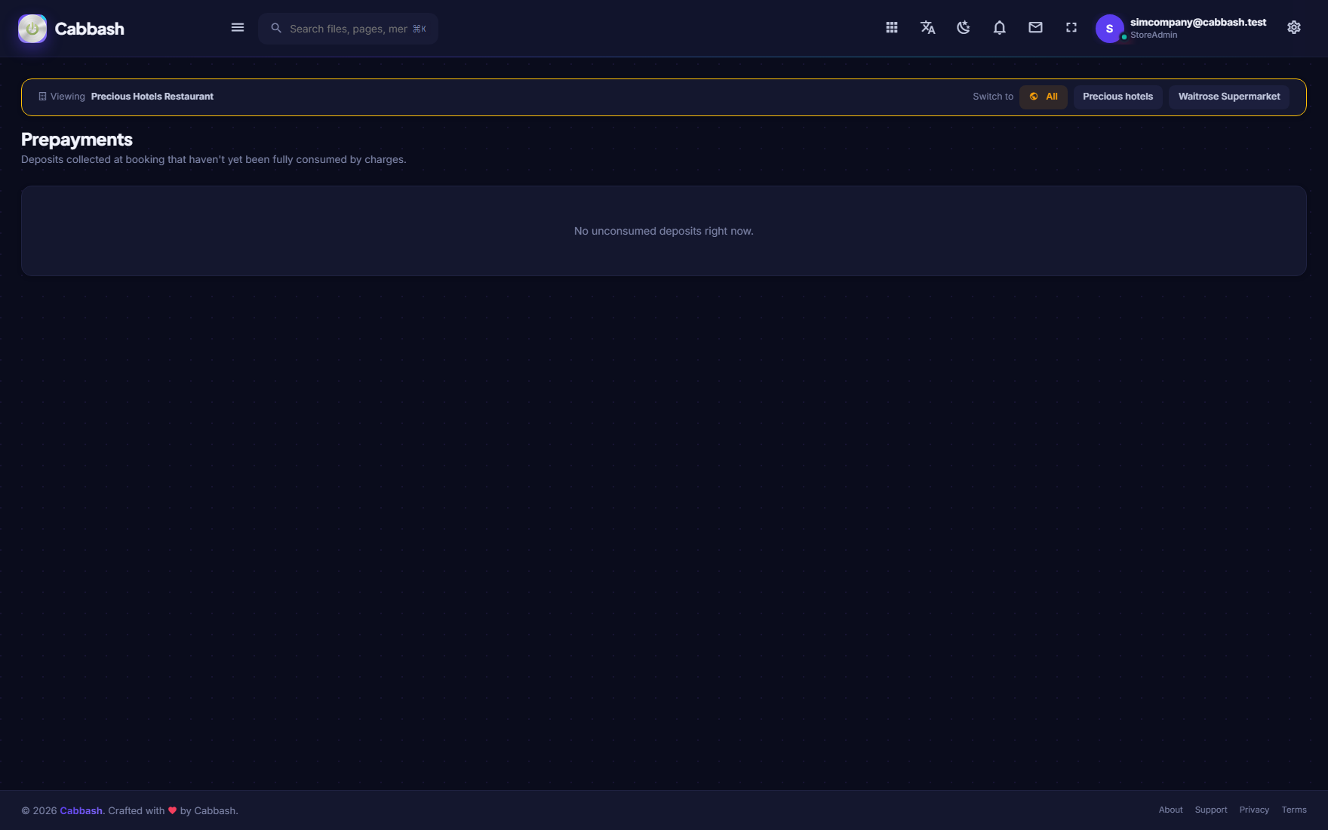1328x830 pixels.
Task: Open simcompany@cabbash.test account menu
Action: (1198, 22)
